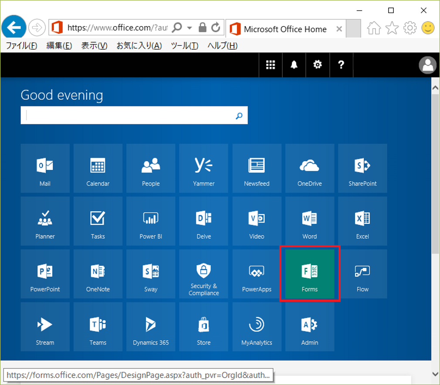Open the Video tile
This screenshot has height=385, width=440.
pyautogui.click(x=257, y=221)
